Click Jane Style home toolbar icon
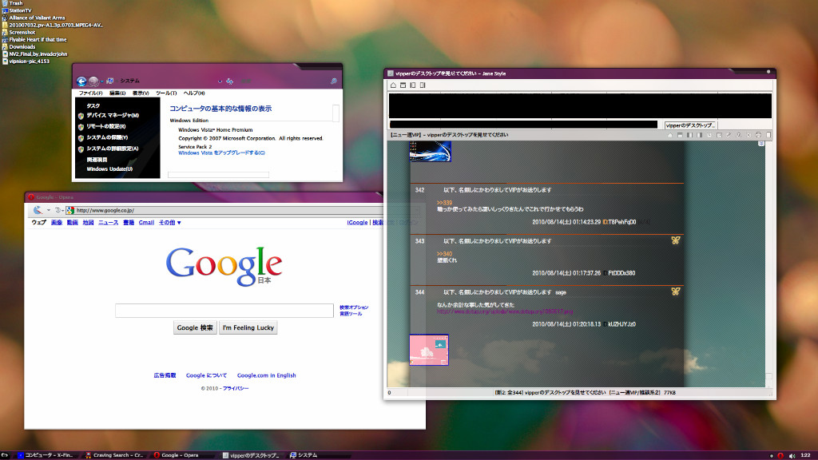Screen dimensions: 818x460 pos(393,85)
